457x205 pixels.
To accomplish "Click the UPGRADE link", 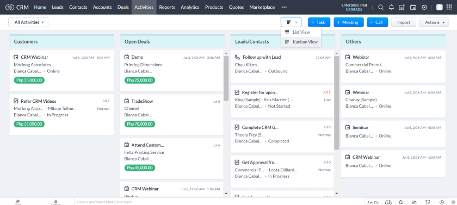I will [354, 9].
